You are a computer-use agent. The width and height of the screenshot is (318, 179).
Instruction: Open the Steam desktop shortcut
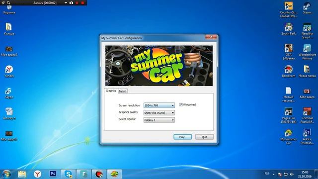coord(307,8)
